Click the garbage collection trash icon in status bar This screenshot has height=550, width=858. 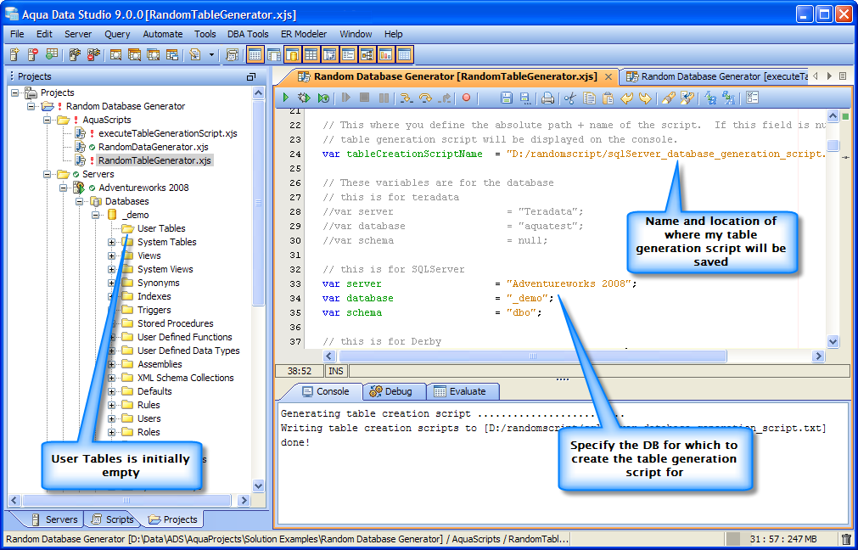click(846, 539)
